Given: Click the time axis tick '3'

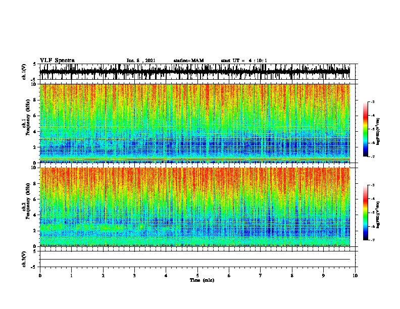Looking at the screenshot, I should (134, 276).
